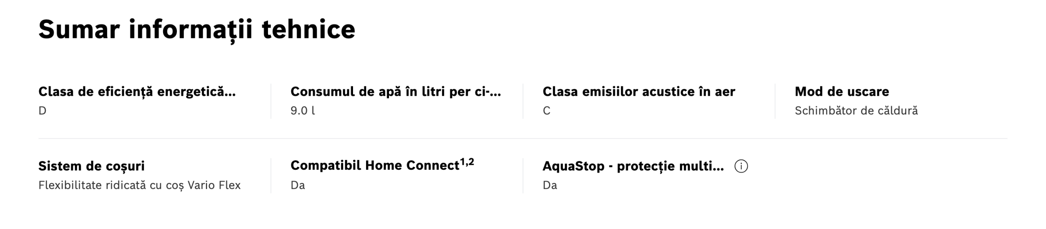Select the water consumption value '9.0 l'
The width and height of the screenshot is (1046, 229).
point(302,111)
